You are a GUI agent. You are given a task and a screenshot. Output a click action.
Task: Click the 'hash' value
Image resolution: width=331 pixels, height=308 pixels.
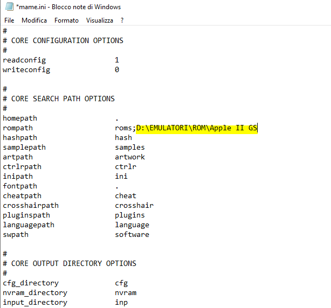123,138
